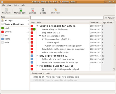Sort tasks by Due date column
Viewport: 116px width, 94px height.
tap(95, 22)
